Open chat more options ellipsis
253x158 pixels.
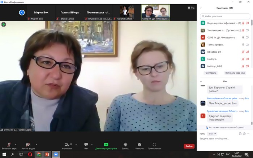(248, 134)
